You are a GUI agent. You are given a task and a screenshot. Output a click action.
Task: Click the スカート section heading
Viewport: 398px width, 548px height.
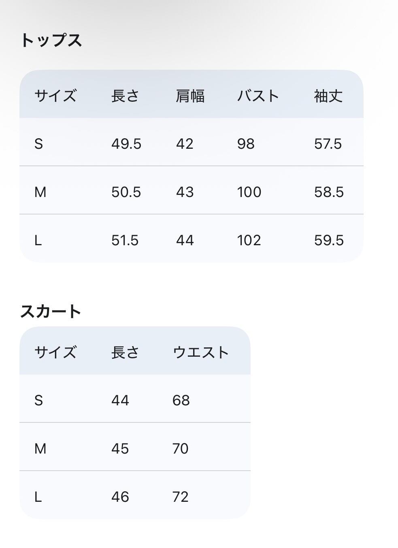coord(51,311)
